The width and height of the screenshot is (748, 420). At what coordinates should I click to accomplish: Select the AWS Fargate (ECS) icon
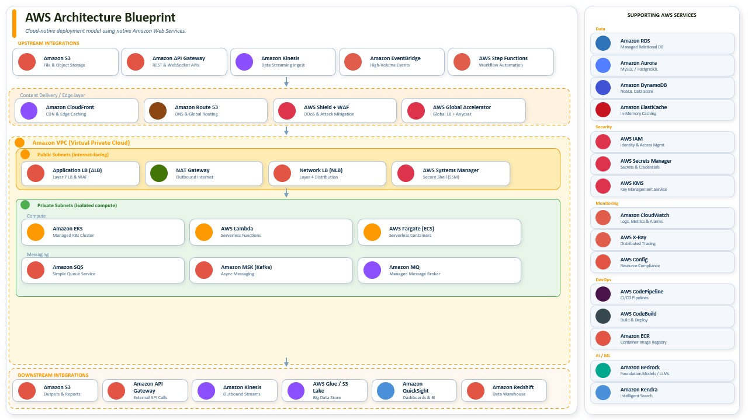(x=372, y=232)
